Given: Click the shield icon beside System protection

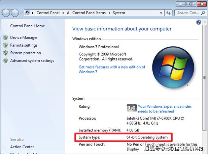Looking at the screenshot, I should point(6,53).
